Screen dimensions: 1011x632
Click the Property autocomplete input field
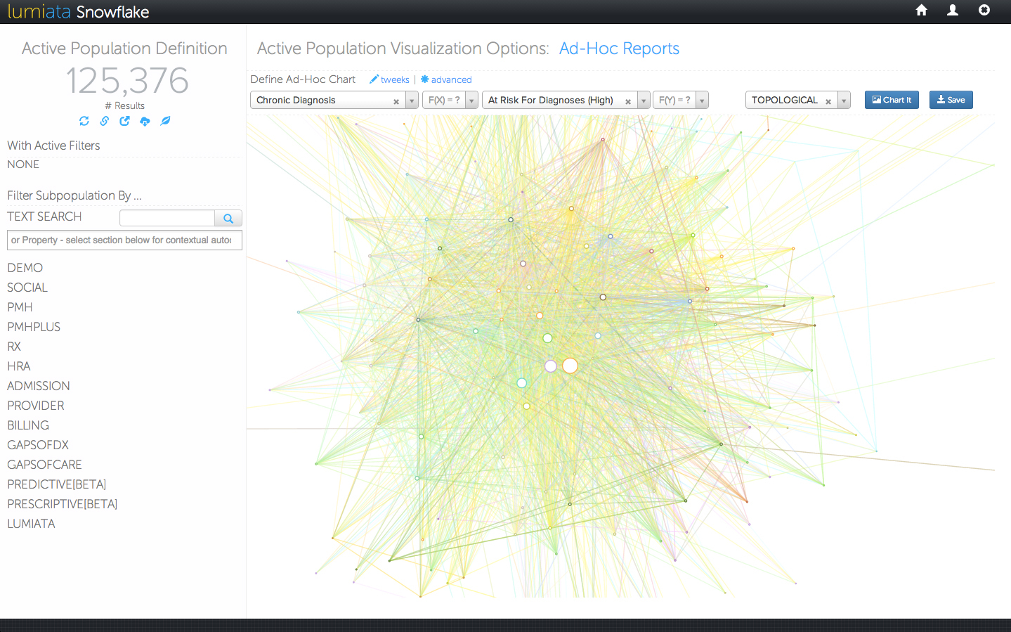pos(124,240)
